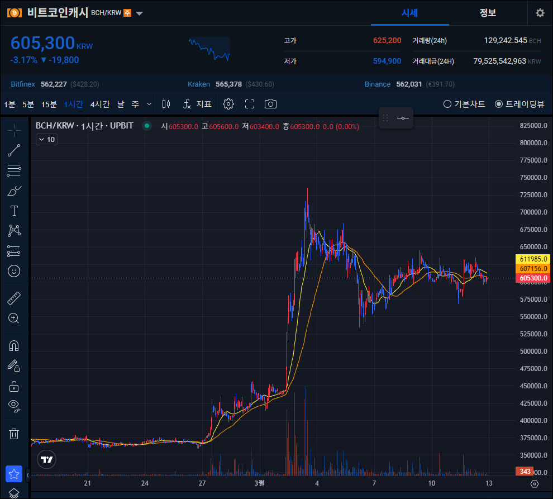Click the red 605300.0 current price label
This screenshot has width=553, height=499.
(533, 278)
